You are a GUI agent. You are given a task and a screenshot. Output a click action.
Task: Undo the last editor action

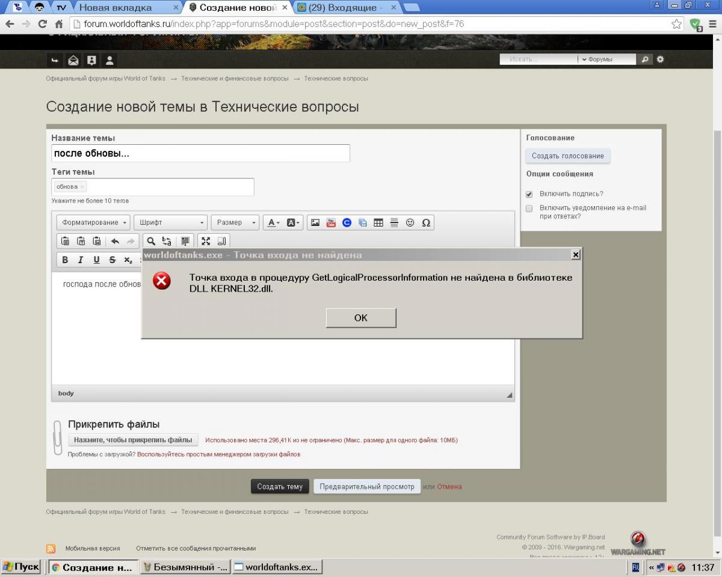[x=115, y=241]
